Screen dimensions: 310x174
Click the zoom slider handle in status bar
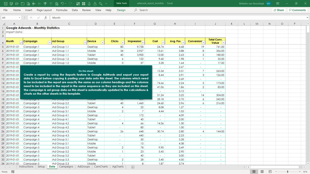coord(288,172)
